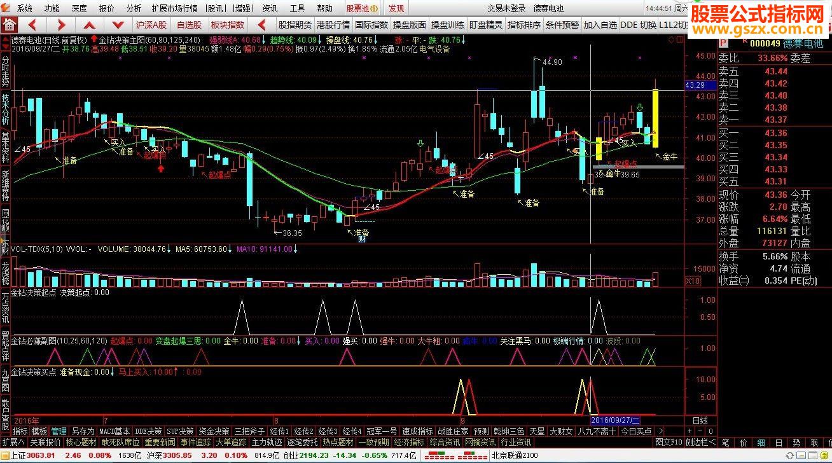Select the DDE决策 indicator tab
Screen dimensions: 832x463
click(148, 431)
